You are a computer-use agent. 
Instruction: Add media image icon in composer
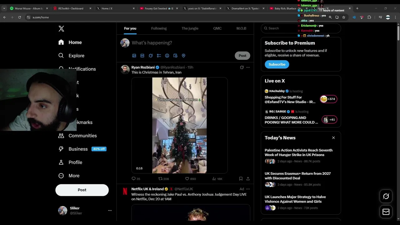(x=134, y=56)
